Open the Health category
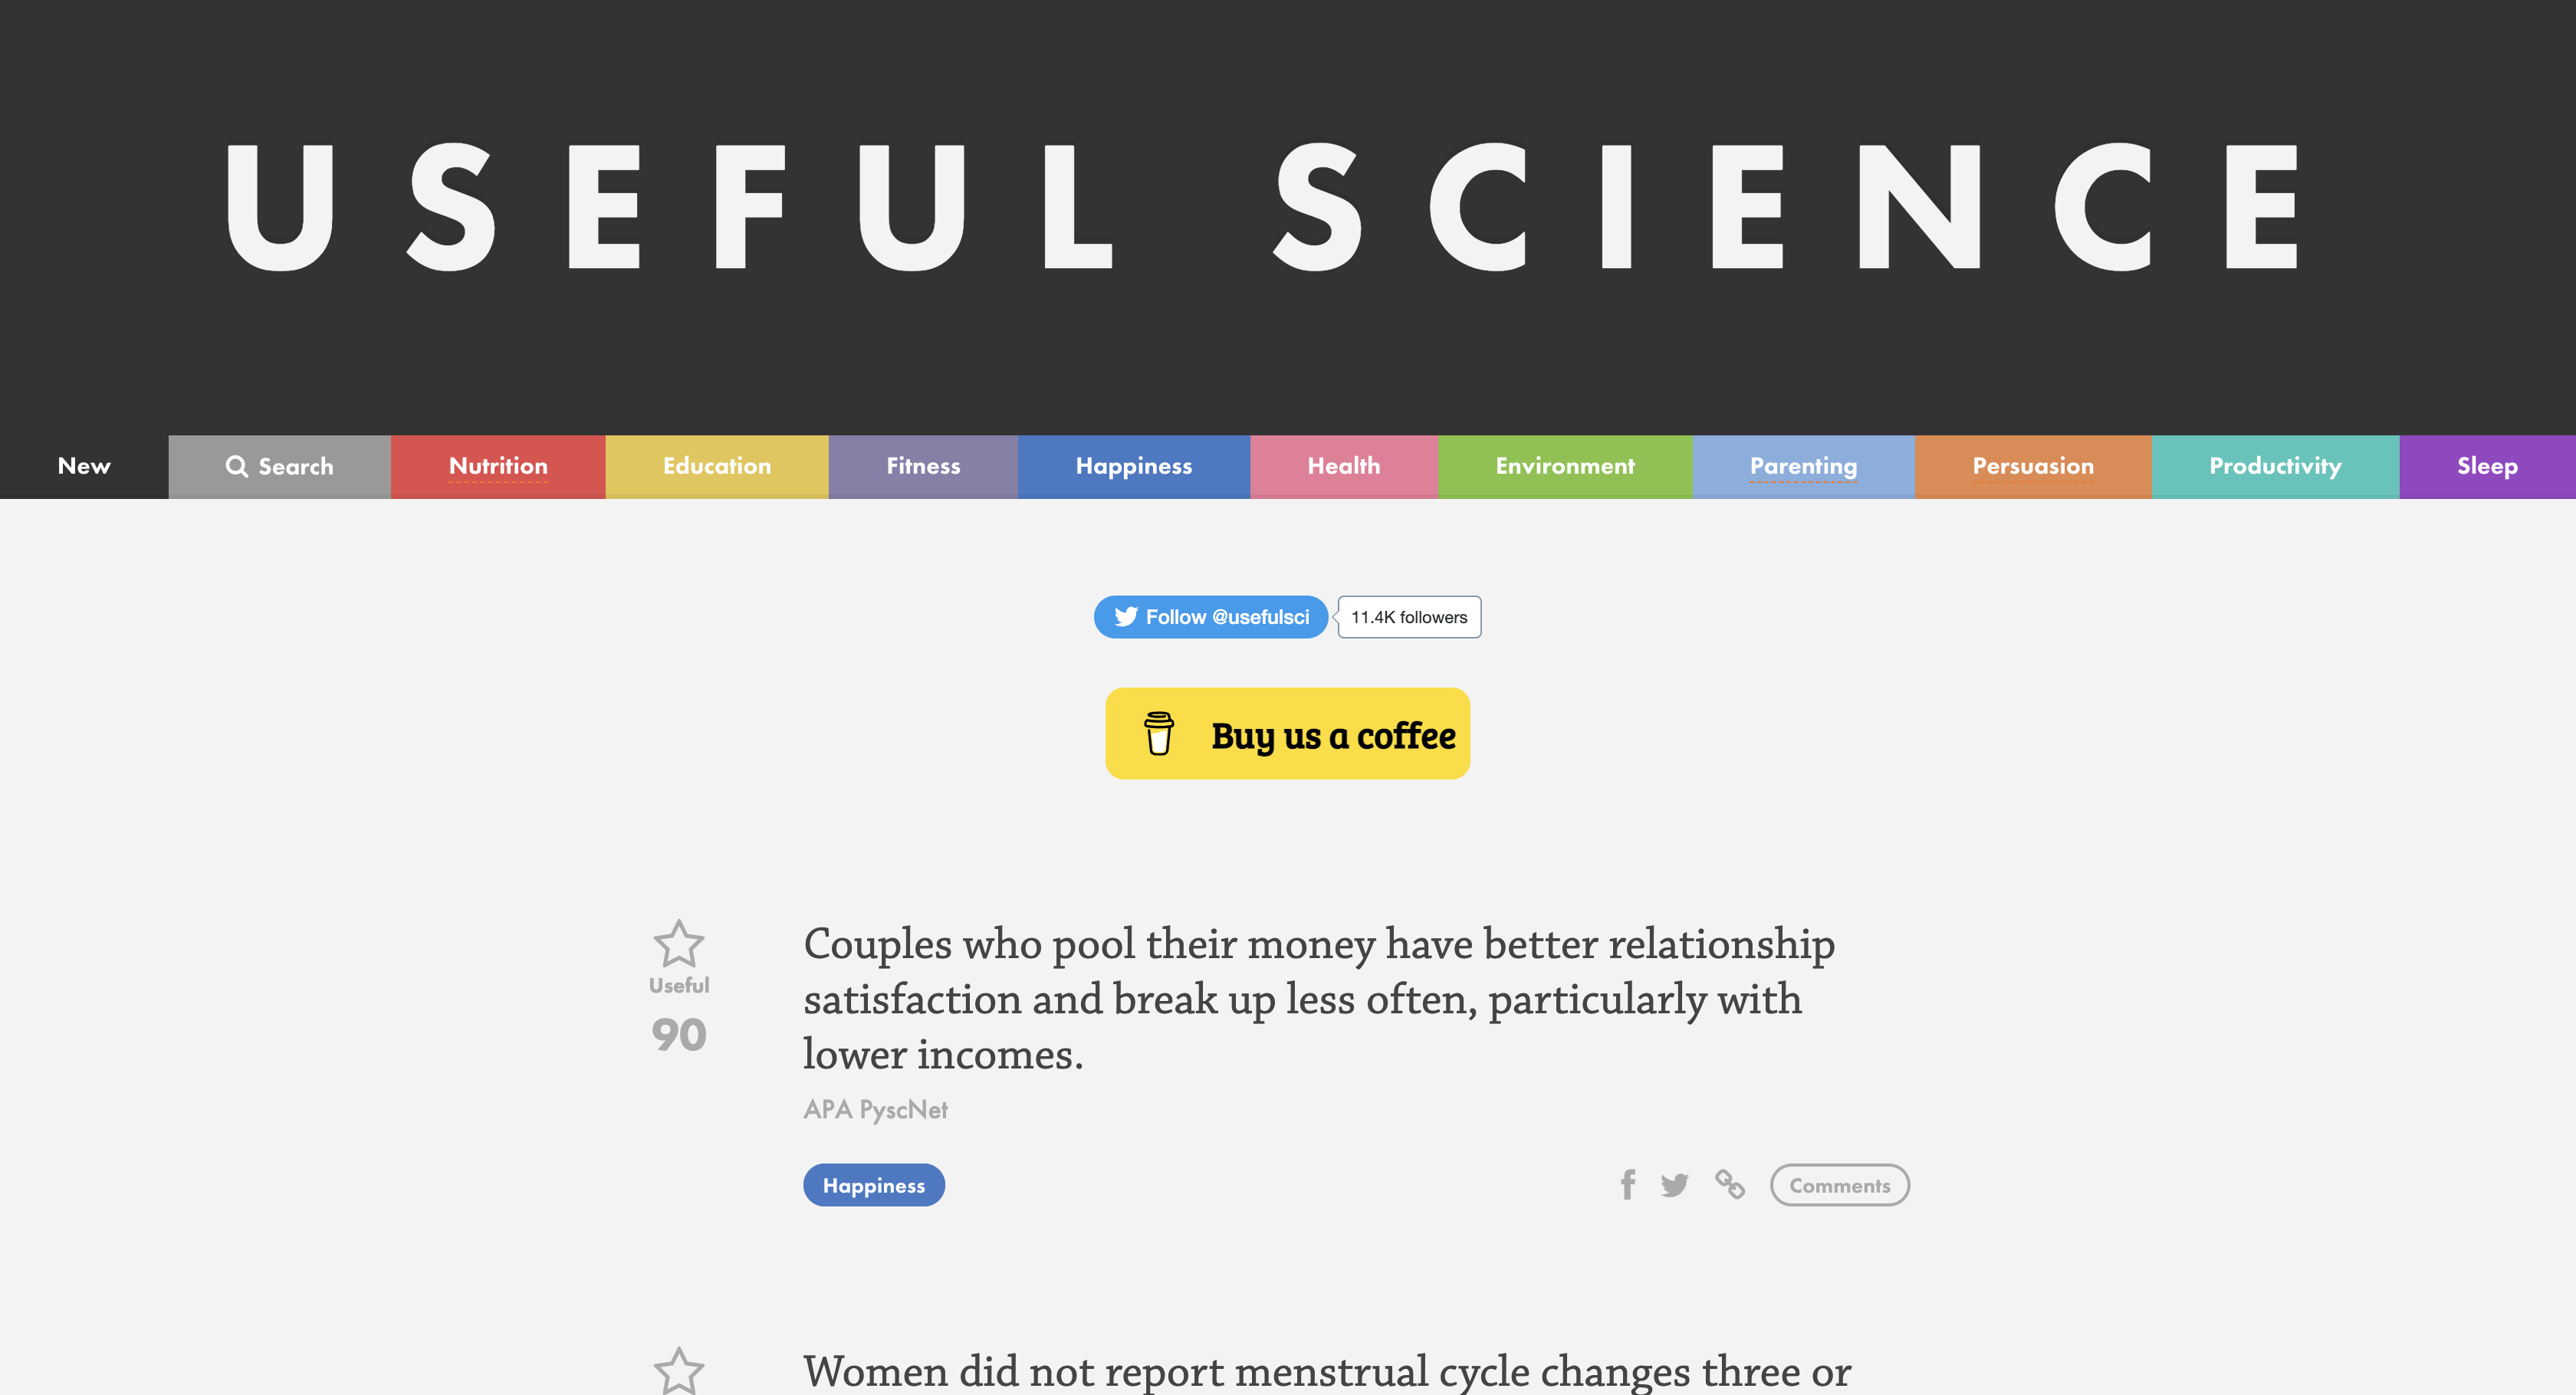This screenshot has height=1395, width=2576. coord(1343,466)
